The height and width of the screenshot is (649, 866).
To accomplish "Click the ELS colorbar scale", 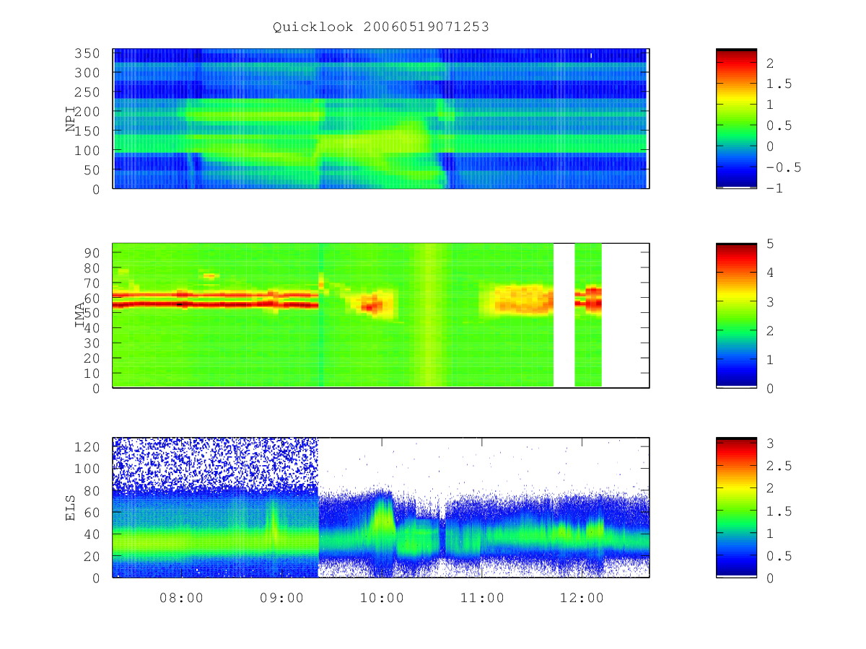I will coord(736,507).
